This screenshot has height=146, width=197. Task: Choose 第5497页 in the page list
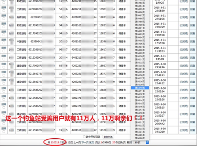pos(140,47)
